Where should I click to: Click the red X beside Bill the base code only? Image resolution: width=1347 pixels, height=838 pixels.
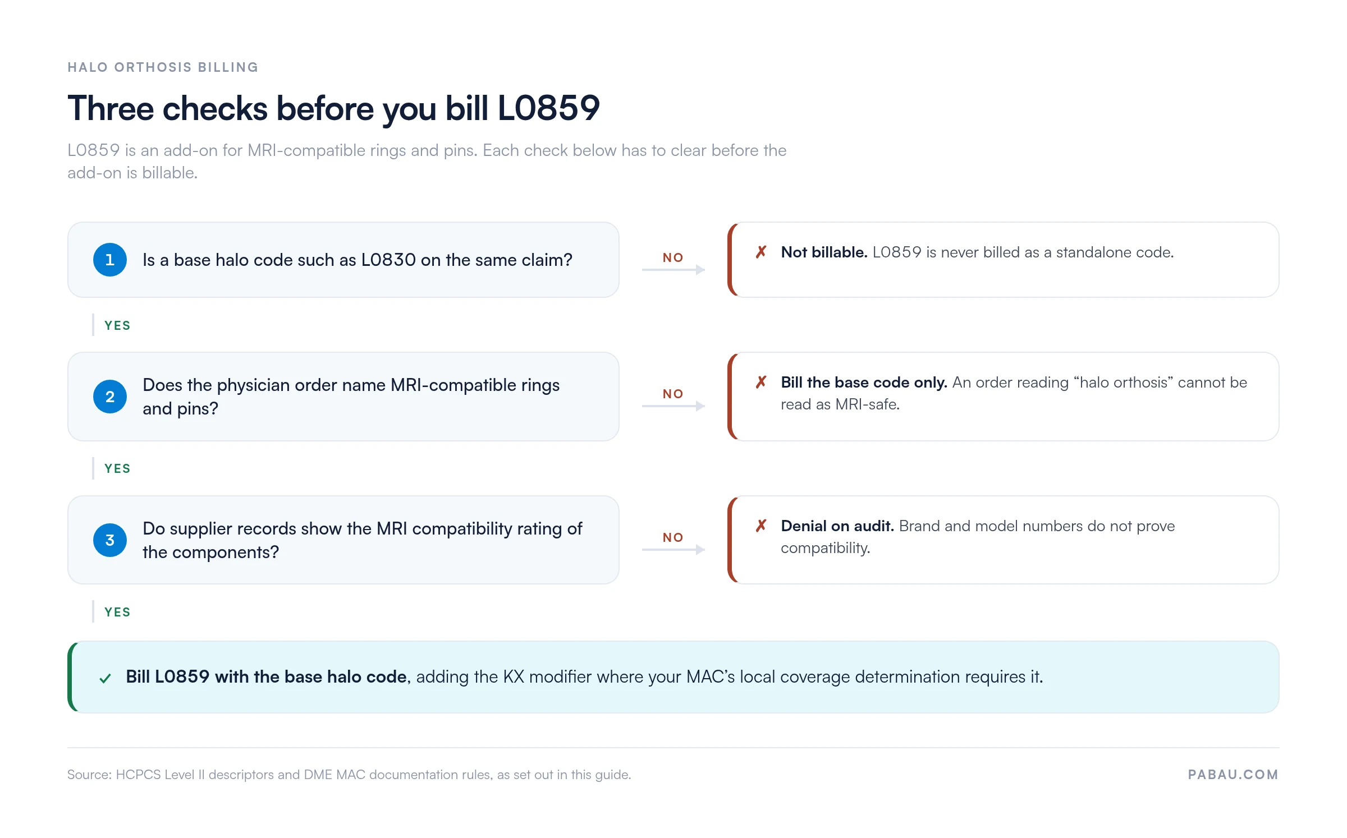point(761,383)
